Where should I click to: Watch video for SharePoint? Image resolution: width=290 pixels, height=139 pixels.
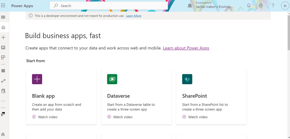[x=198, y=117]
